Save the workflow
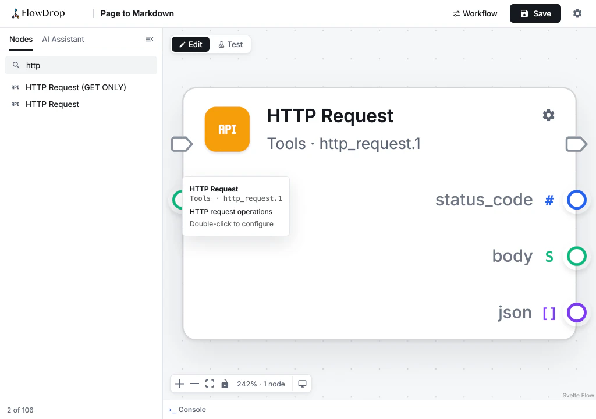This screenshot has width=596, height=419. click(x=535, y=14)
